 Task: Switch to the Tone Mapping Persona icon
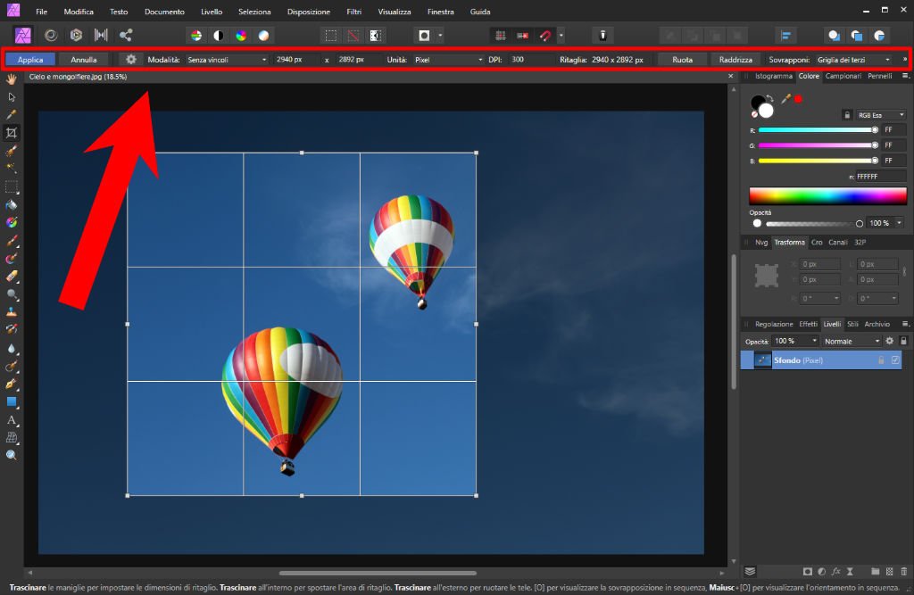pyautogui.click(x=101, y=36)
